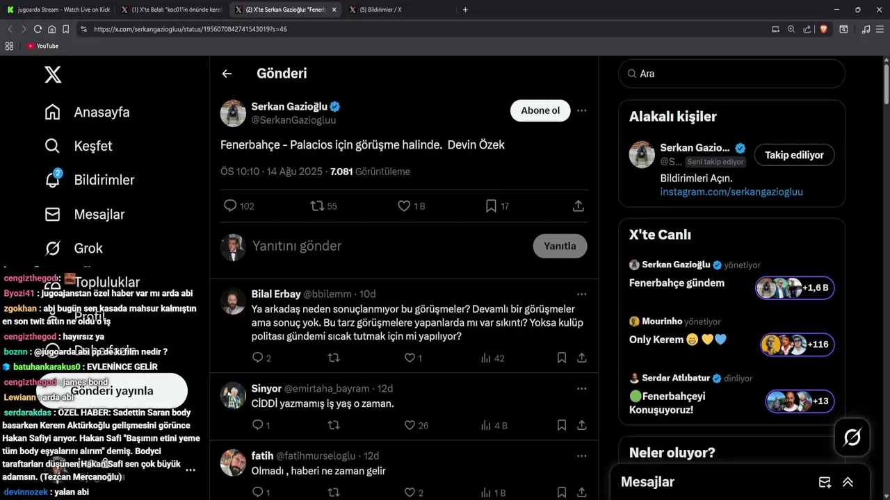Bookmark this page in browser toolbar
This screenshot has width=890, height=500.
65,29
